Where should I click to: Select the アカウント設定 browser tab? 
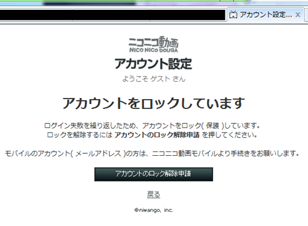tap(265, 15)
